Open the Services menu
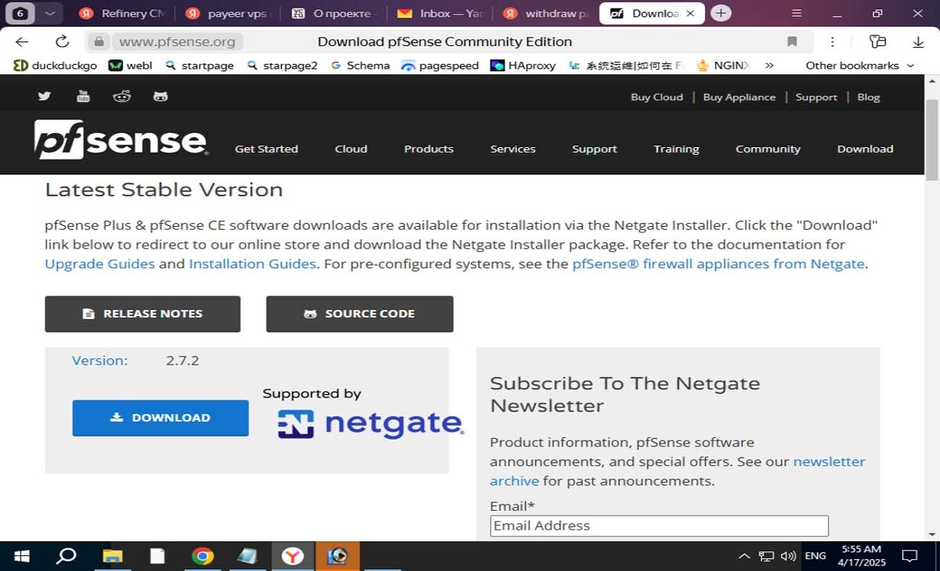 click(x=513, y=149)
